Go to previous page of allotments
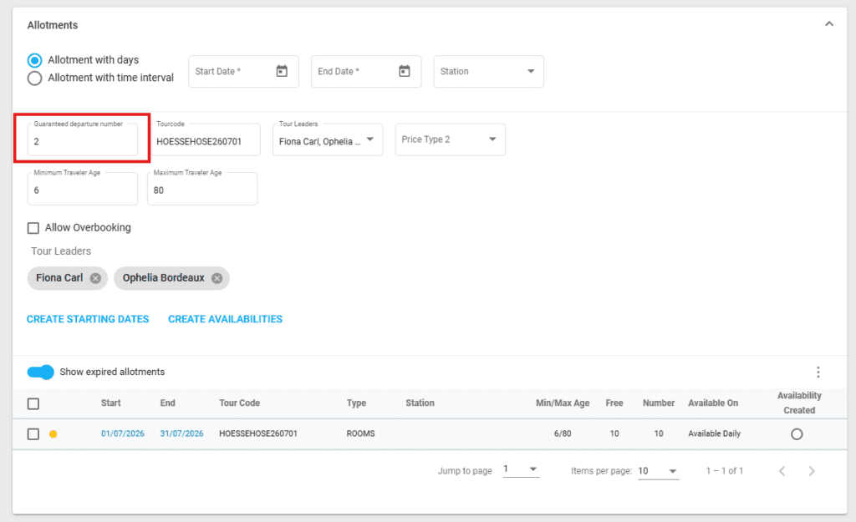The image size is (856, 522). coord(782,471)
